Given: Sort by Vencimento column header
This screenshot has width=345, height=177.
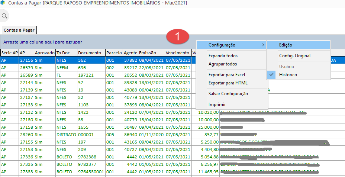Looking at the screenshot, I should [x=178, y=53].
